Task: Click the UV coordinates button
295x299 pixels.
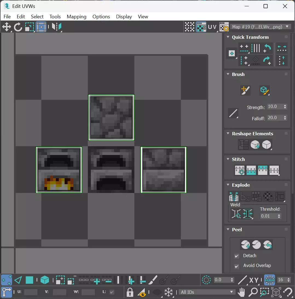Action: (212, 27)
